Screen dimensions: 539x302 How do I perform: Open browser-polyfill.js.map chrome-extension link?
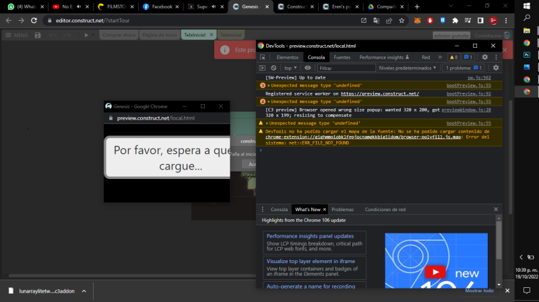(363, 137)
